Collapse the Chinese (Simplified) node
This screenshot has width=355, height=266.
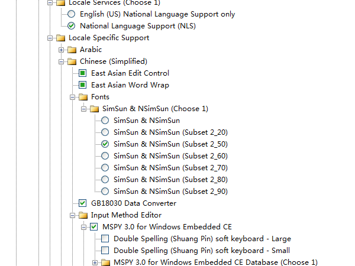61,61
